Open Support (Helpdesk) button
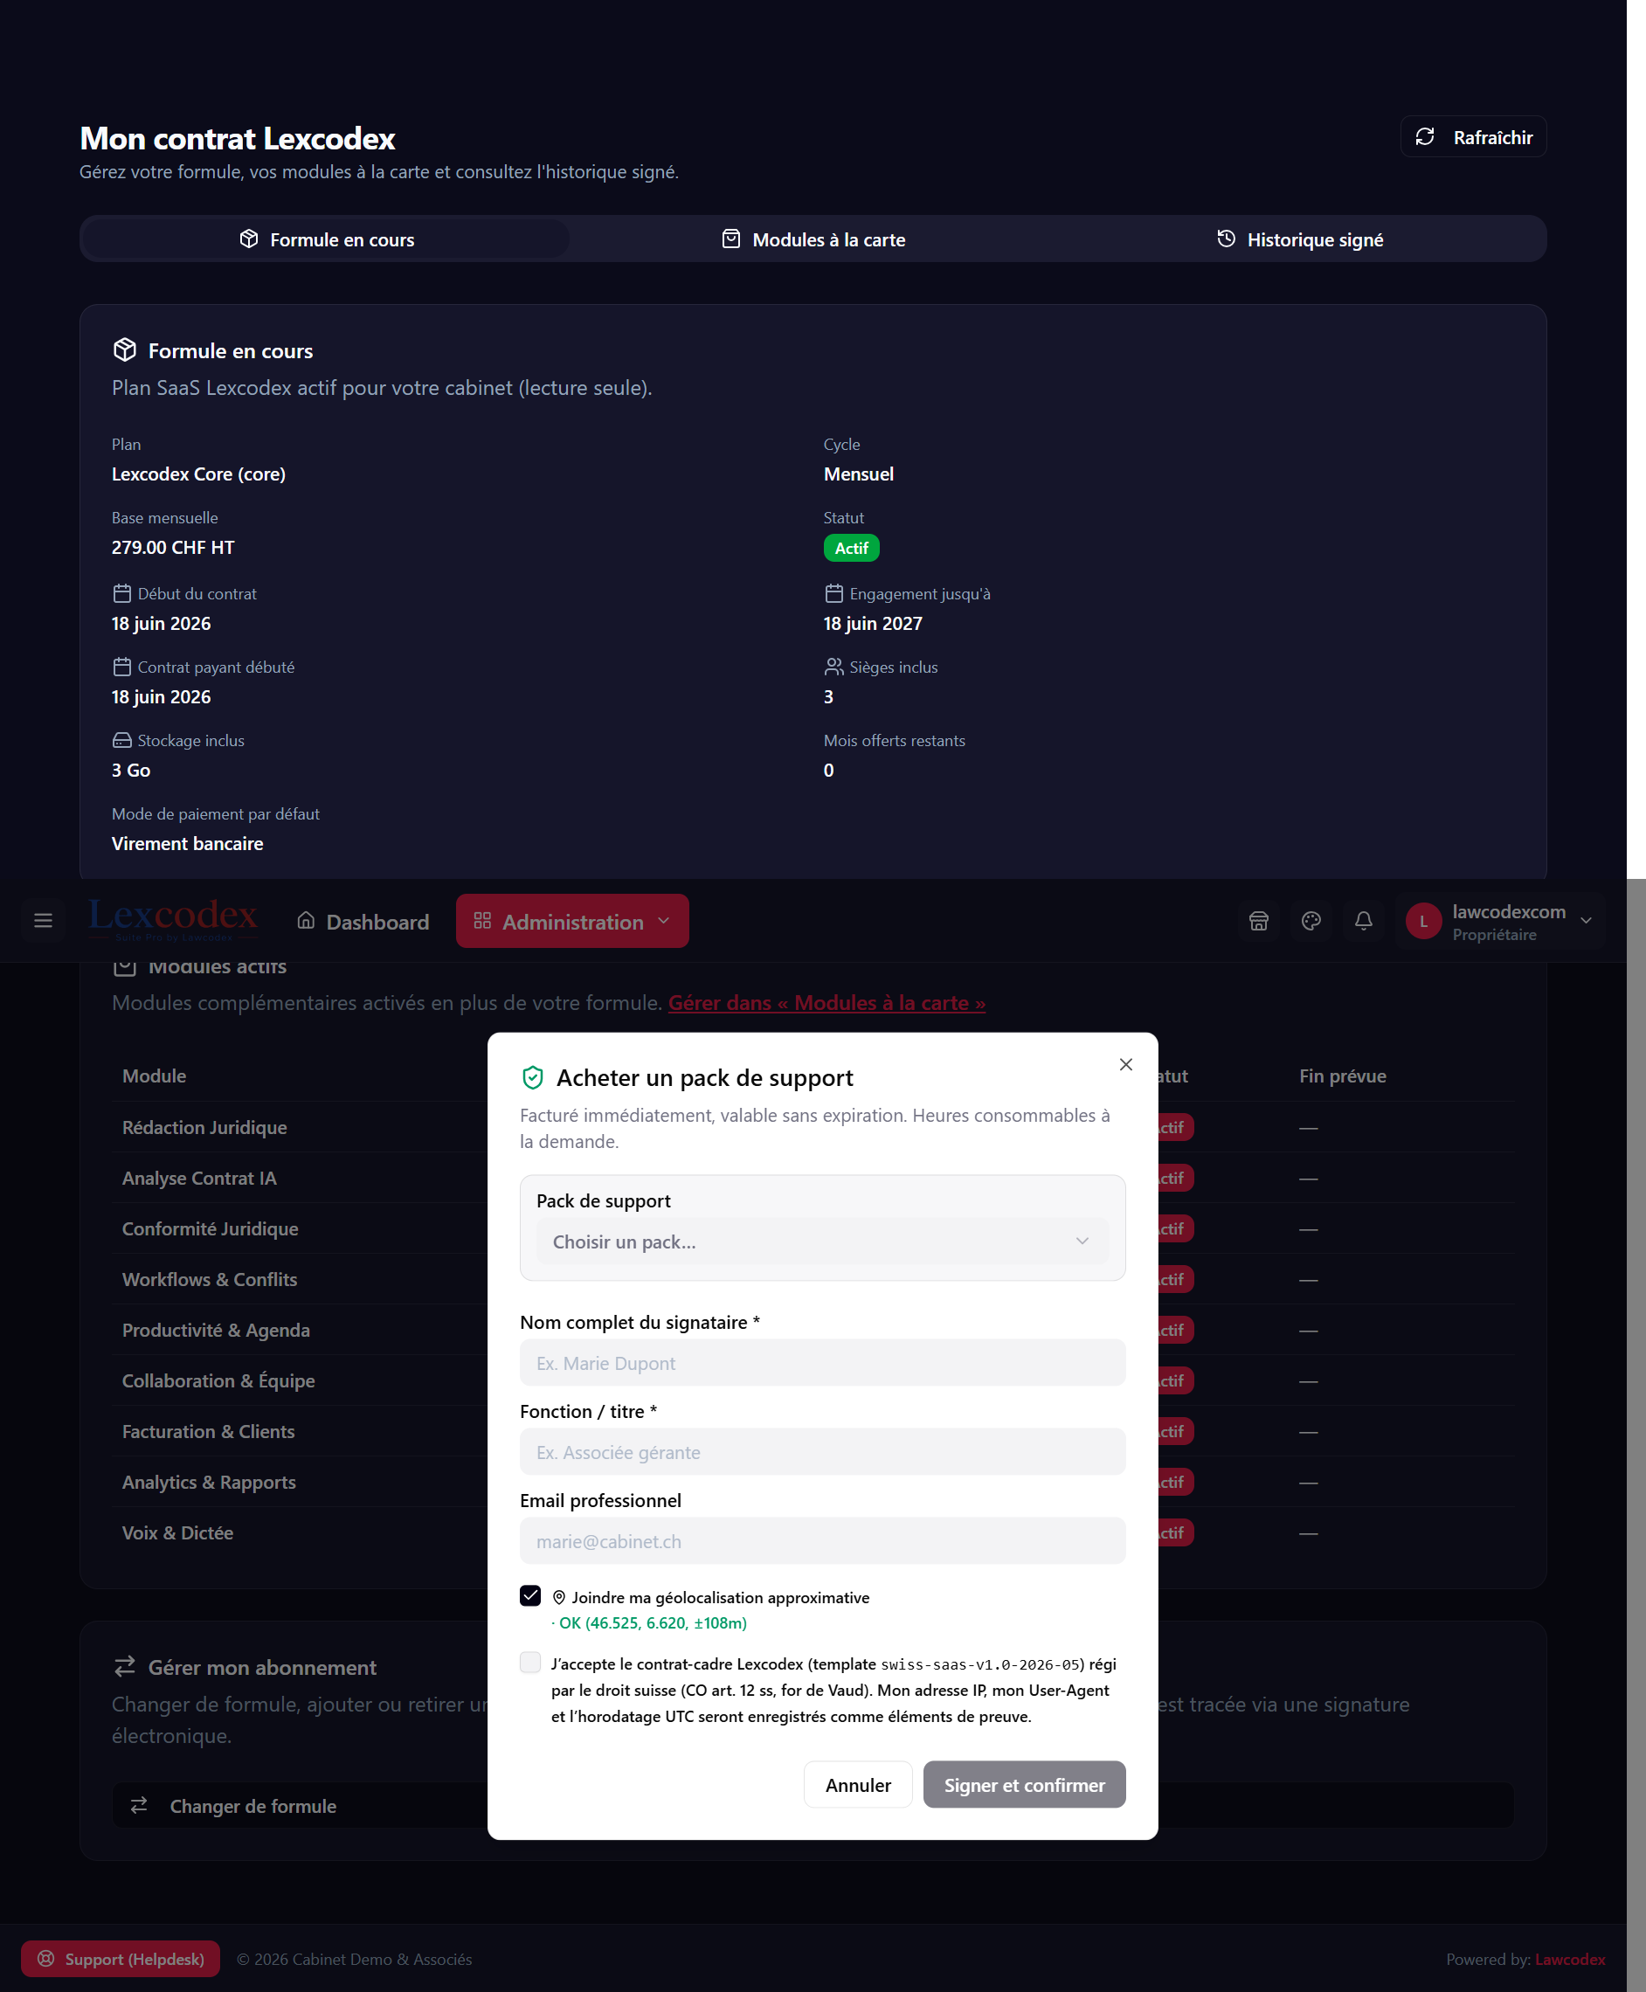 pos(121,1959)
